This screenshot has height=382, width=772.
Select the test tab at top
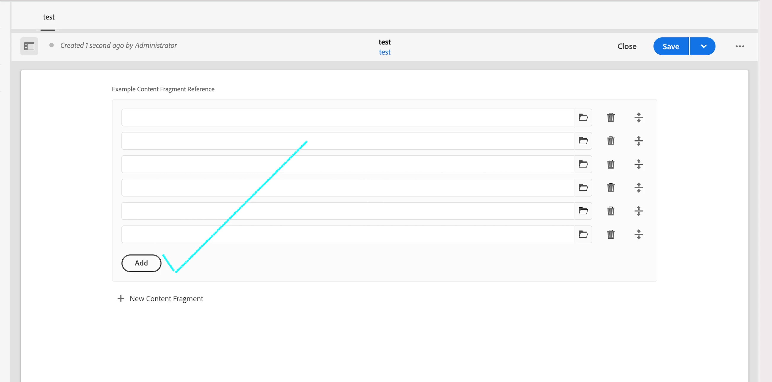point(49,17)
